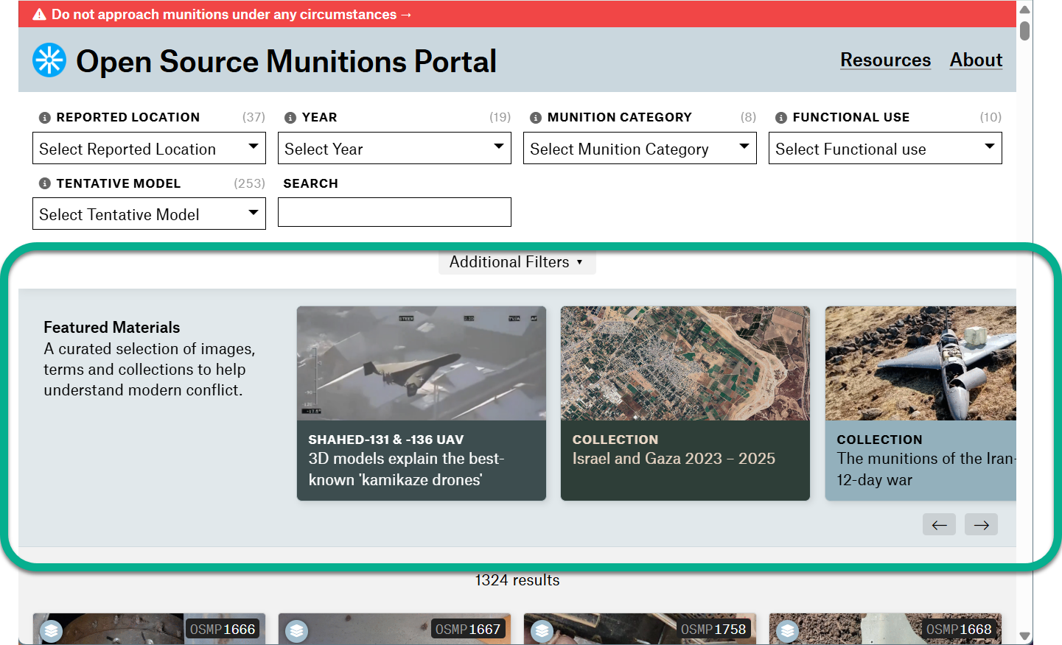Open the Select Munition Category dropdown
The height and width of the screenshot is (645, 1062).
(640, 149)
